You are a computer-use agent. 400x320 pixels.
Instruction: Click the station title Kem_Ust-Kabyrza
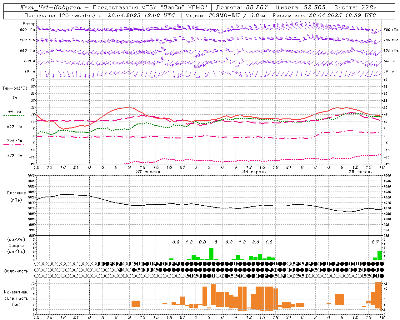(50, 7)
